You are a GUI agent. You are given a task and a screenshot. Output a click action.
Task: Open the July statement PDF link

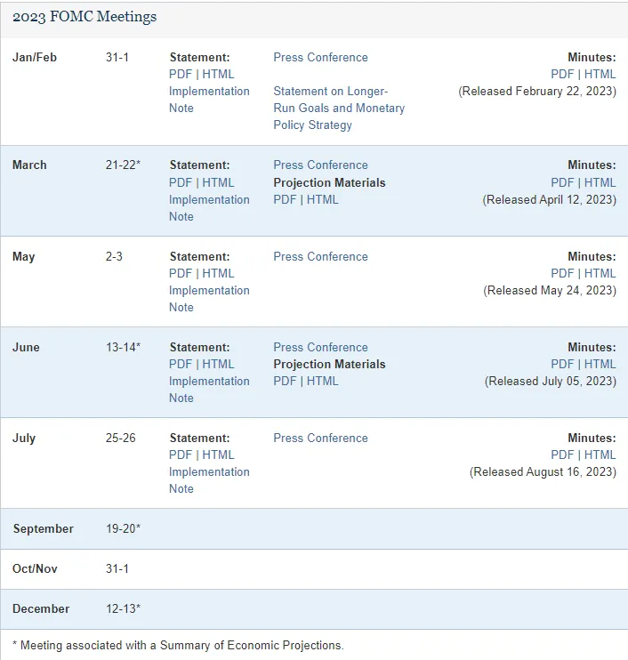(x=181, y=455)
